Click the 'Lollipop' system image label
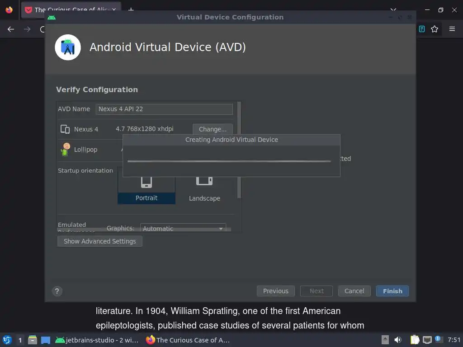This screenshot has width=463, height=347. [x=85, y=150]
